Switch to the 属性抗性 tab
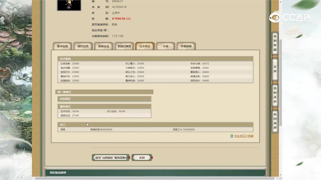Image resolution: width=321 pixels, height=180 pixels. (83, 46)
